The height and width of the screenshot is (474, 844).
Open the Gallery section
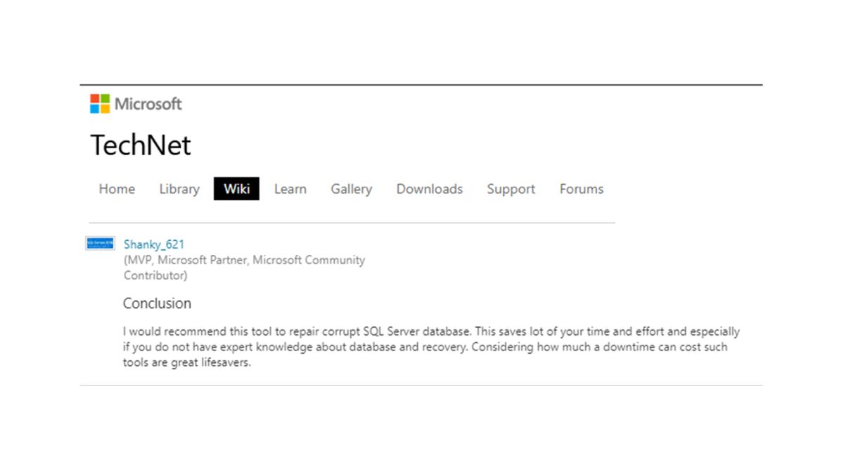coord(351,189)
